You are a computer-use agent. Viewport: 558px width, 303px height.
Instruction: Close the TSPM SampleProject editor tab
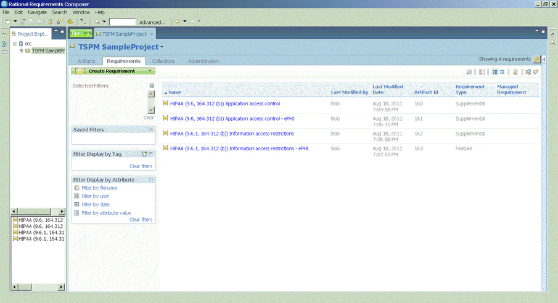[152, 34]
